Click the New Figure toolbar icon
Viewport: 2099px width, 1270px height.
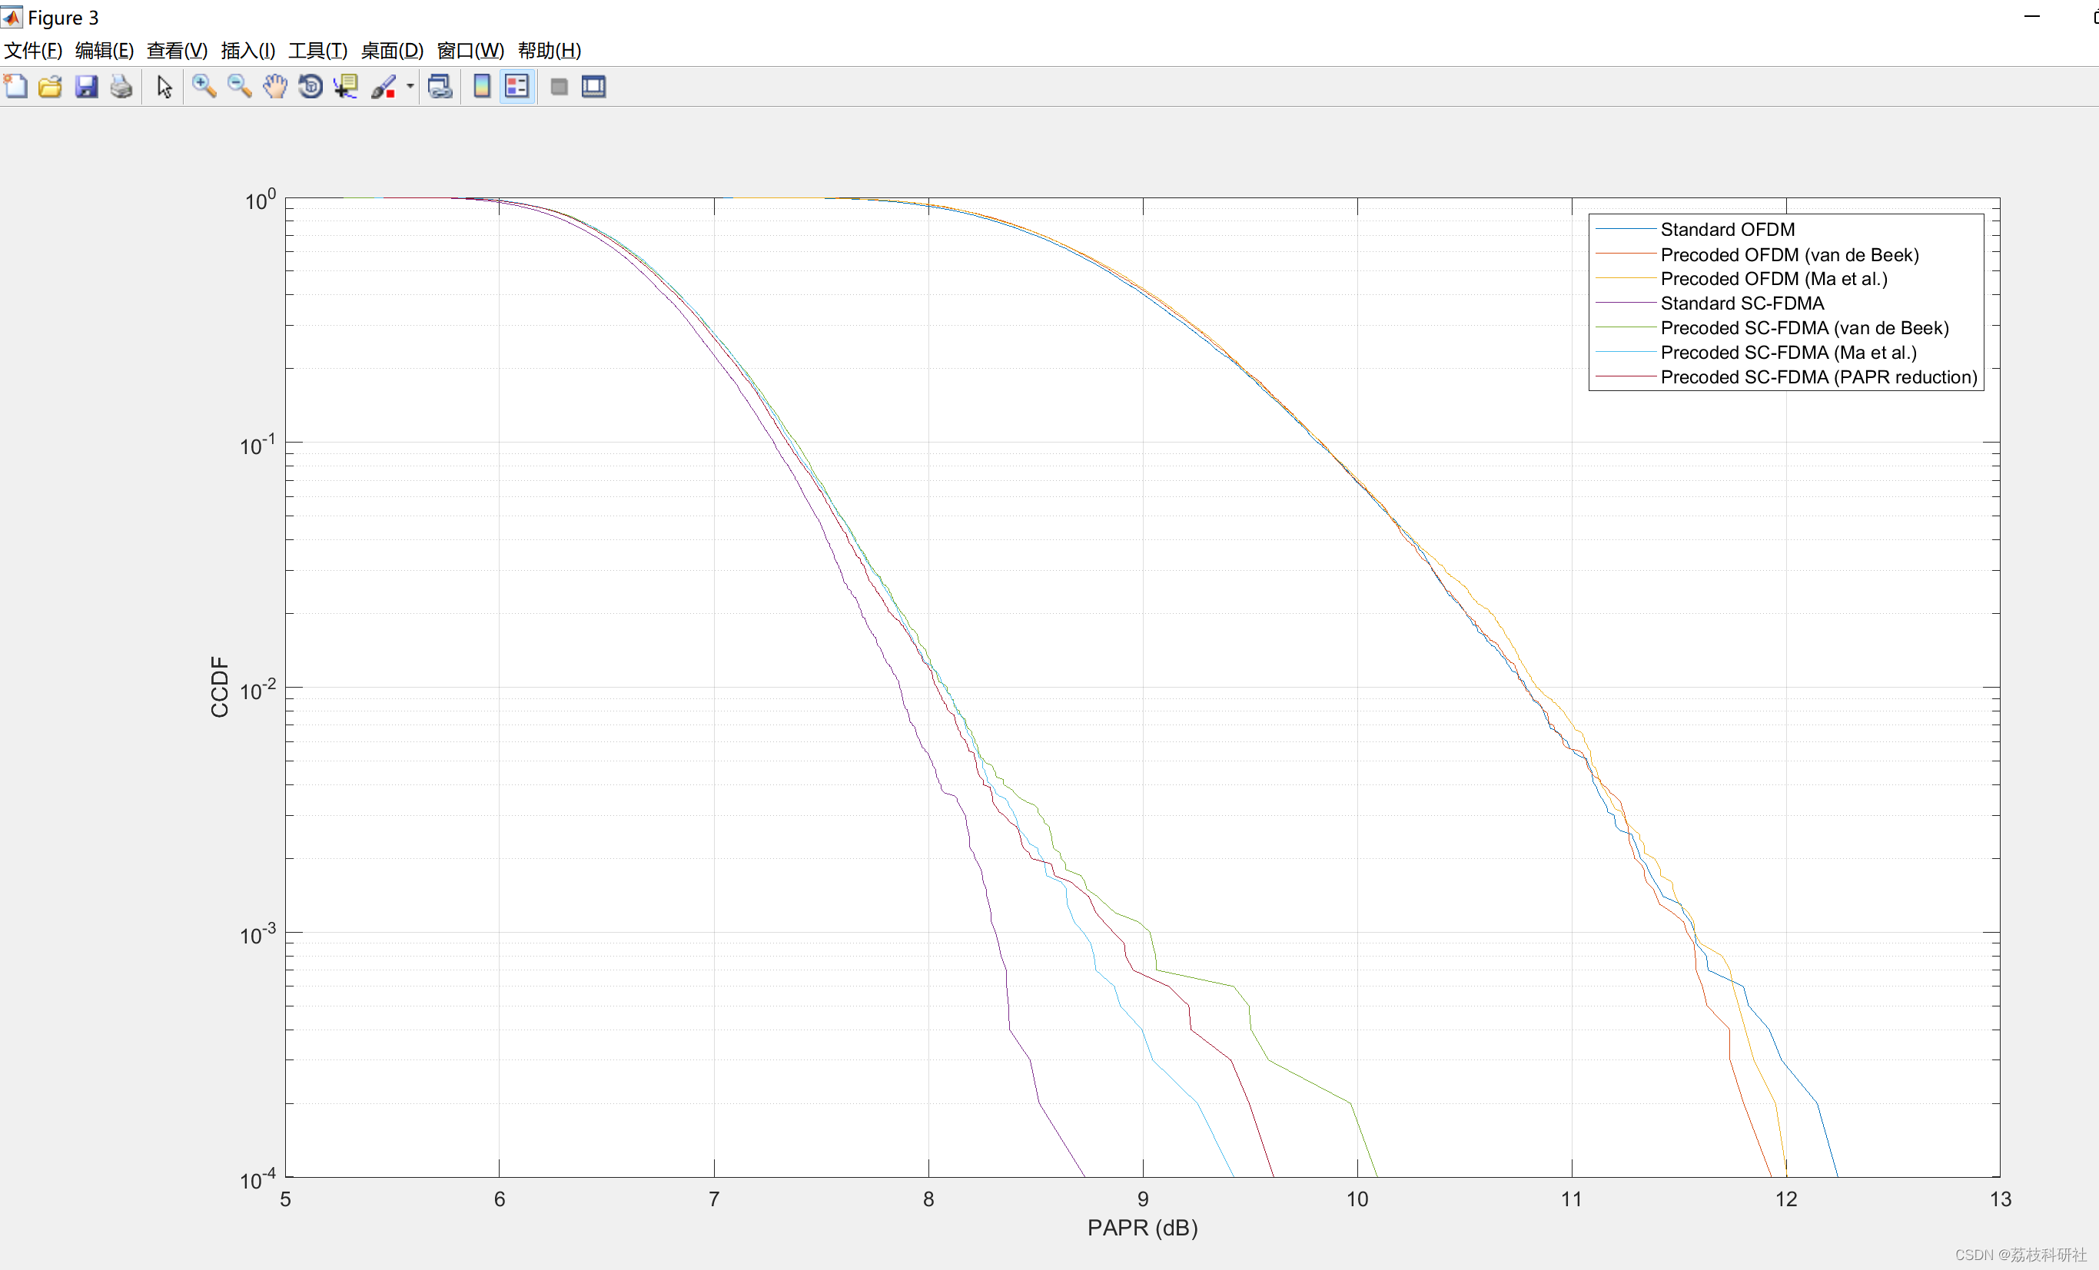(16, 86)
